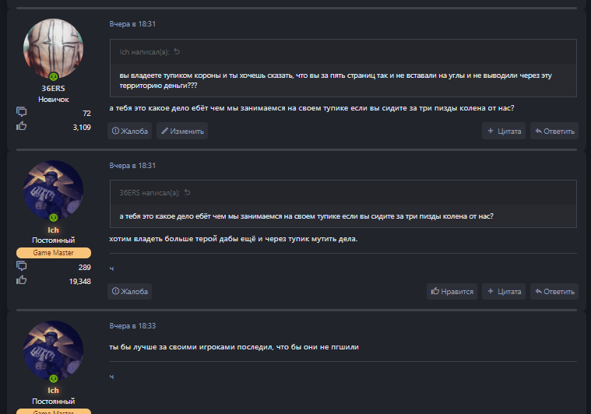Click the thumbs-up icon beside 3,109
Viewport: 591px width, 414px height.
pyautogui.click(x=21, y=126)
